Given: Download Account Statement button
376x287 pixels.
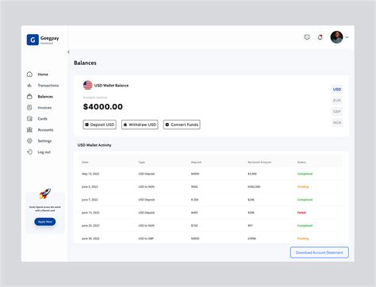Looking at the screenshot, I should click(320, 252).
